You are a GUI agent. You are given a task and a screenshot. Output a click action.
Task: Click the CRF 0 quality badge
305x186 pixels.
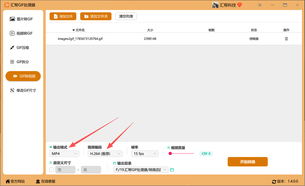pyautogui.click(x=206, y=154)
